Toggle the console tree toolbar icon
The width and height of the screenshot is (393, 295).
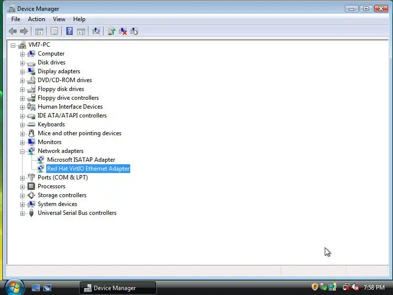(39, 31)
